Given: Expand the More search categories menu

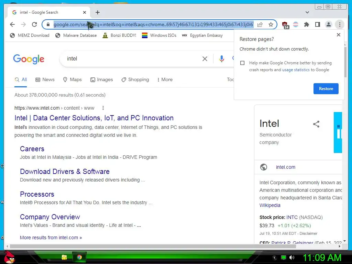Looking at the screenshot, I should coord(165,80).
